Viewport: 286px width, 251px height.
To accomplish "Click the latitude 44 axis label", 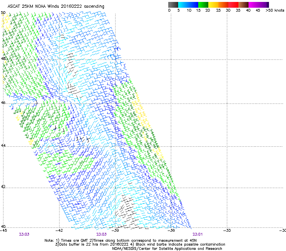I will 3,146.
